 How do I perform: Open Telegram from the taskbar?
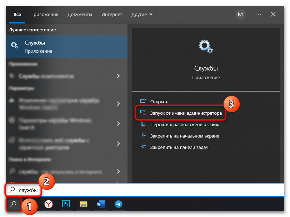tap(118, 204)
